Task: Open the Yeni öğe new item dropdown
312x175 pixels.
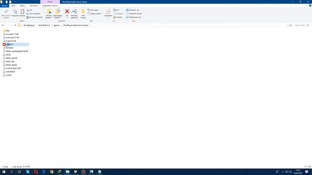Action: pyautogui.click(x=93, y=10)
